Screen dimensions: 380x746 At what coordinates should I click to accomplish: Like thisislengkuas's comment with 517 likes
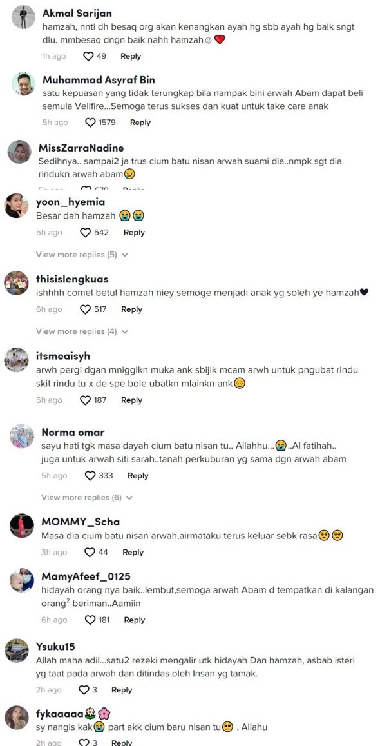click(85, 309)
